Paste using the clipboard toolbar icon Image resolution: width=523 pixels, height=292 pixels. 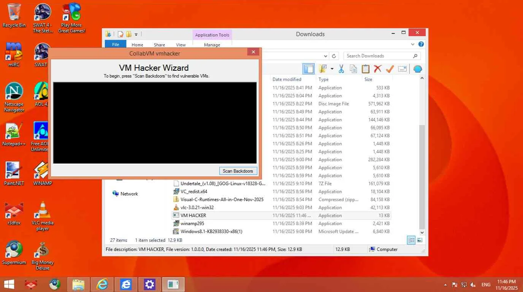click(x=366, y=69)
